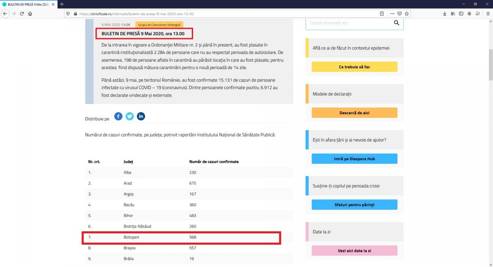Viewport: 493px width, 267px height.
Task: Open the Firefox hamburger menu
Action: 487,14
